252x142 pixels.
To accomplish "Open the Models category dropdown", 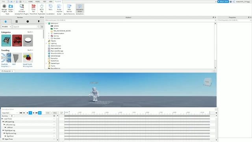I will point(6,26).
